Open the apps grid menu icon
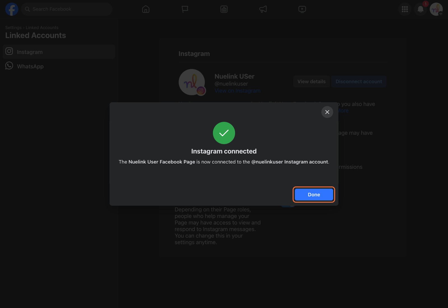This screenshot has width=448, height=308. click(405, 9)
